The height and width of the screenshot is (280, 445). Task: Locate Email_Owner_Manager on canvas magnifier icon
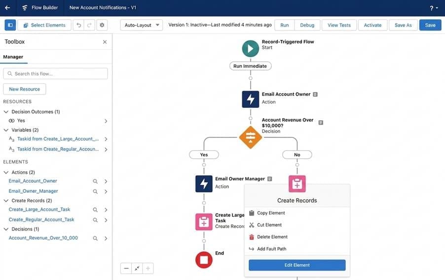tap(95, 191)
